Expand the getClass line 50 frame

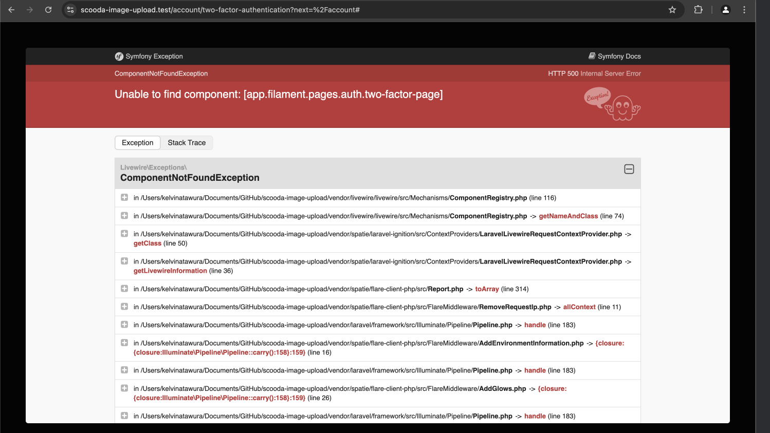(x=124, y=234)
